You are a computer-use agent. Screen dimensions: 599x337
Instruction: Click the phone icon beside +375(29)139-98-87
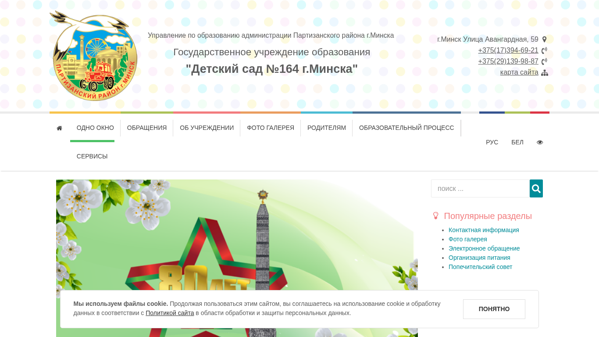(x=544, y=61)
